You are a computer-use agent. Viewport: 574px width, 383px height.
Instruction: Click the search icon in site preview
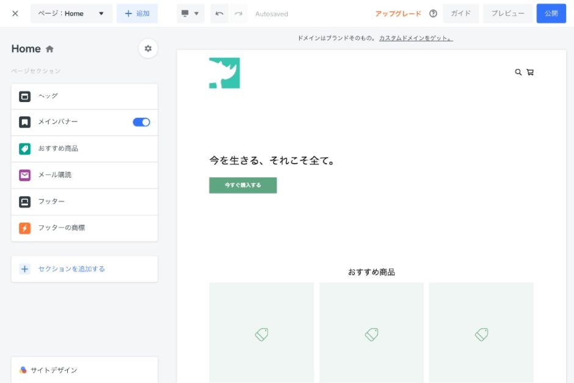(518, 72)
